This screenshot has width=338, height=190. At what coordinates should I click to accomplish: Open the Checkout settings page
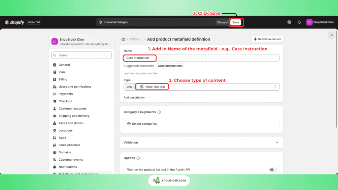click(65, 101)
